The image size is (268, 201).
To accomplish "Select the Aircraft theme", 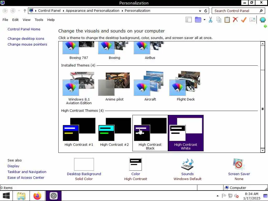I will click(150, 86).
